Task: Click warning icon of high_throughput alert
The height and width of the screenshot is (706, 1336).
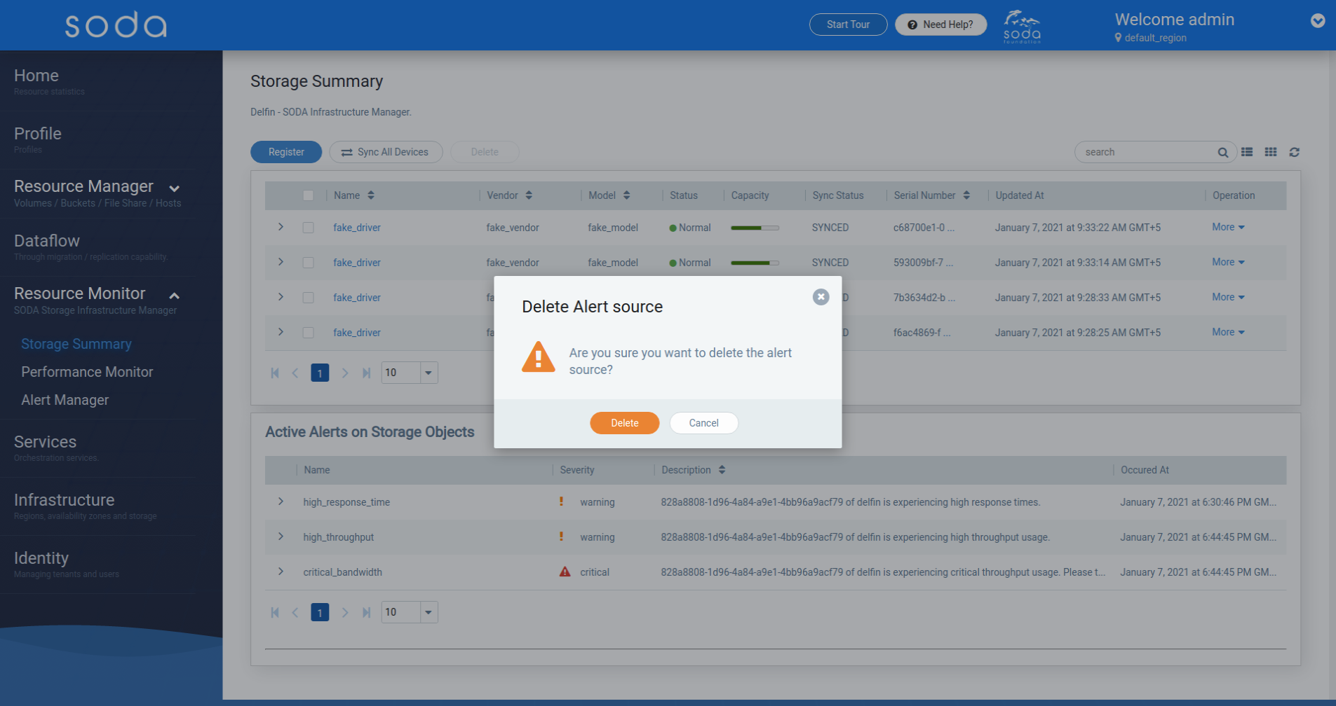Action: coord(561,537)
